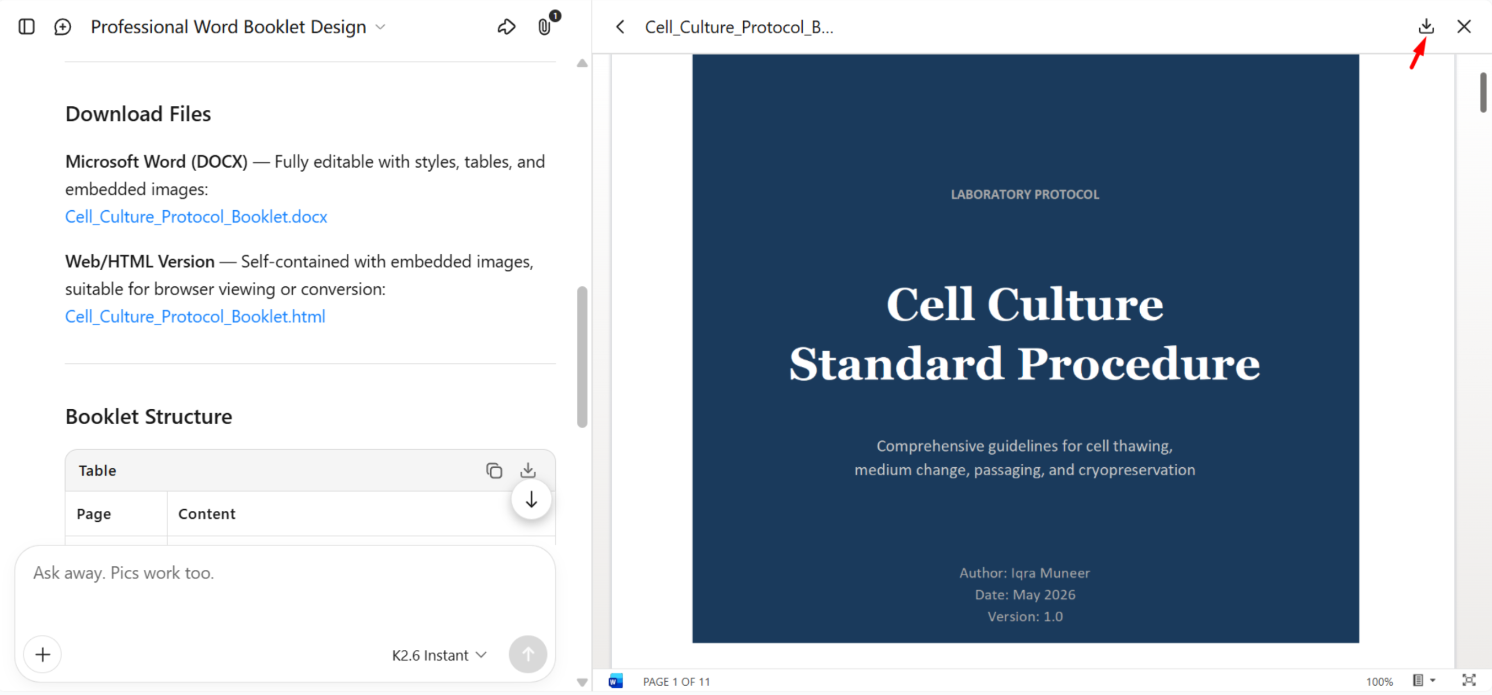Click the 100% zoom level
Viewport: 1492px width, 695px height.
pyautogui.click(x=1379, y=682)
